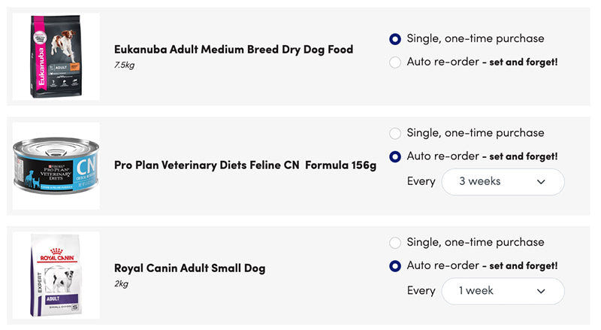The image size is (601, 330).
Task: Open Royal Canin Adult Small Dog title
Action: point(189,268)
